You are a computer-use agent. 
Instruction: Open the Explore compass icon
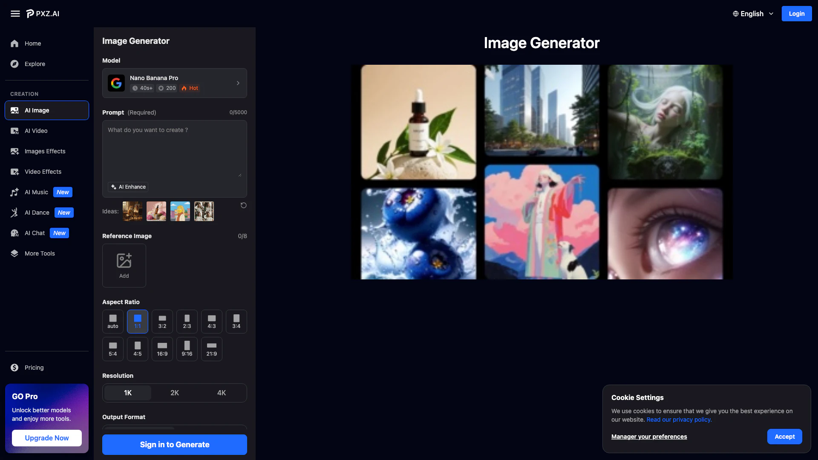14,64
